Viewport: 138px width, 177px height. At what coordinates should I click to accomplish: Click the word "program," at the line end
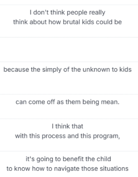coord(106,136)
